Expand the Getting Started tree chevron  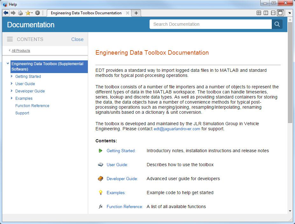(11, 77)
